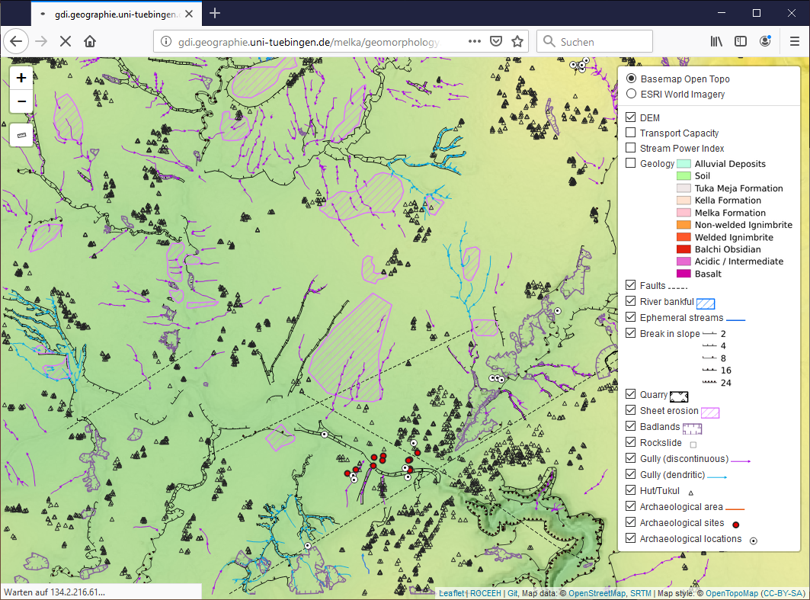Disable Break in slope layer
Image resolution: width=810 pixels, height=600 pixels.
pyautogui.click(x=630, y=333)
